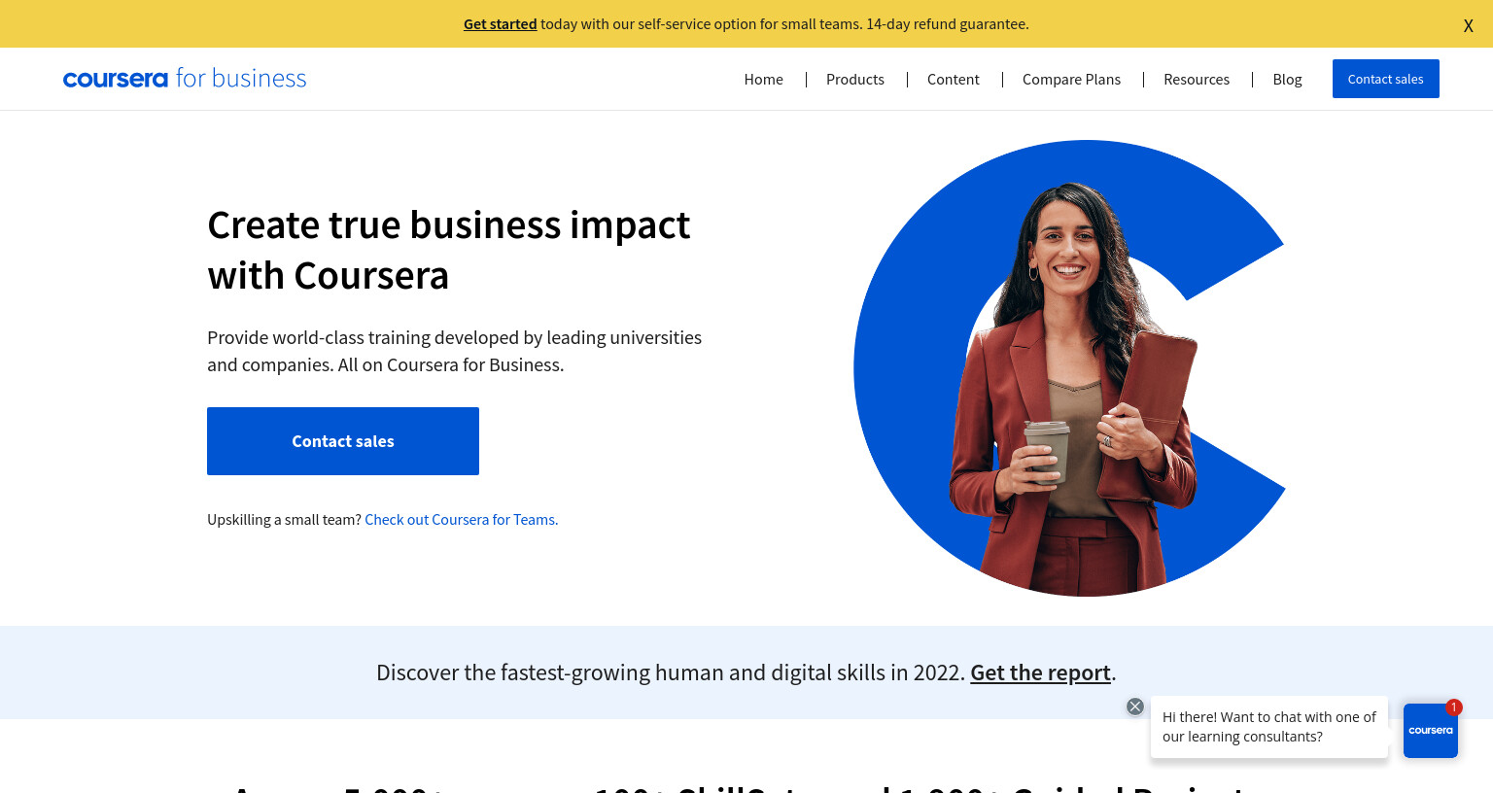The image size is (1493, 793).
Task: Open Check out Coursera for Teams link
Action: coord(462,520)
